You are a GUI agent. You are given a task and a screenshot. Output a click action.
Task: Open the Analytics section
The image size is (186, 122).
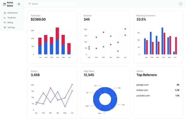pos(12,18)
